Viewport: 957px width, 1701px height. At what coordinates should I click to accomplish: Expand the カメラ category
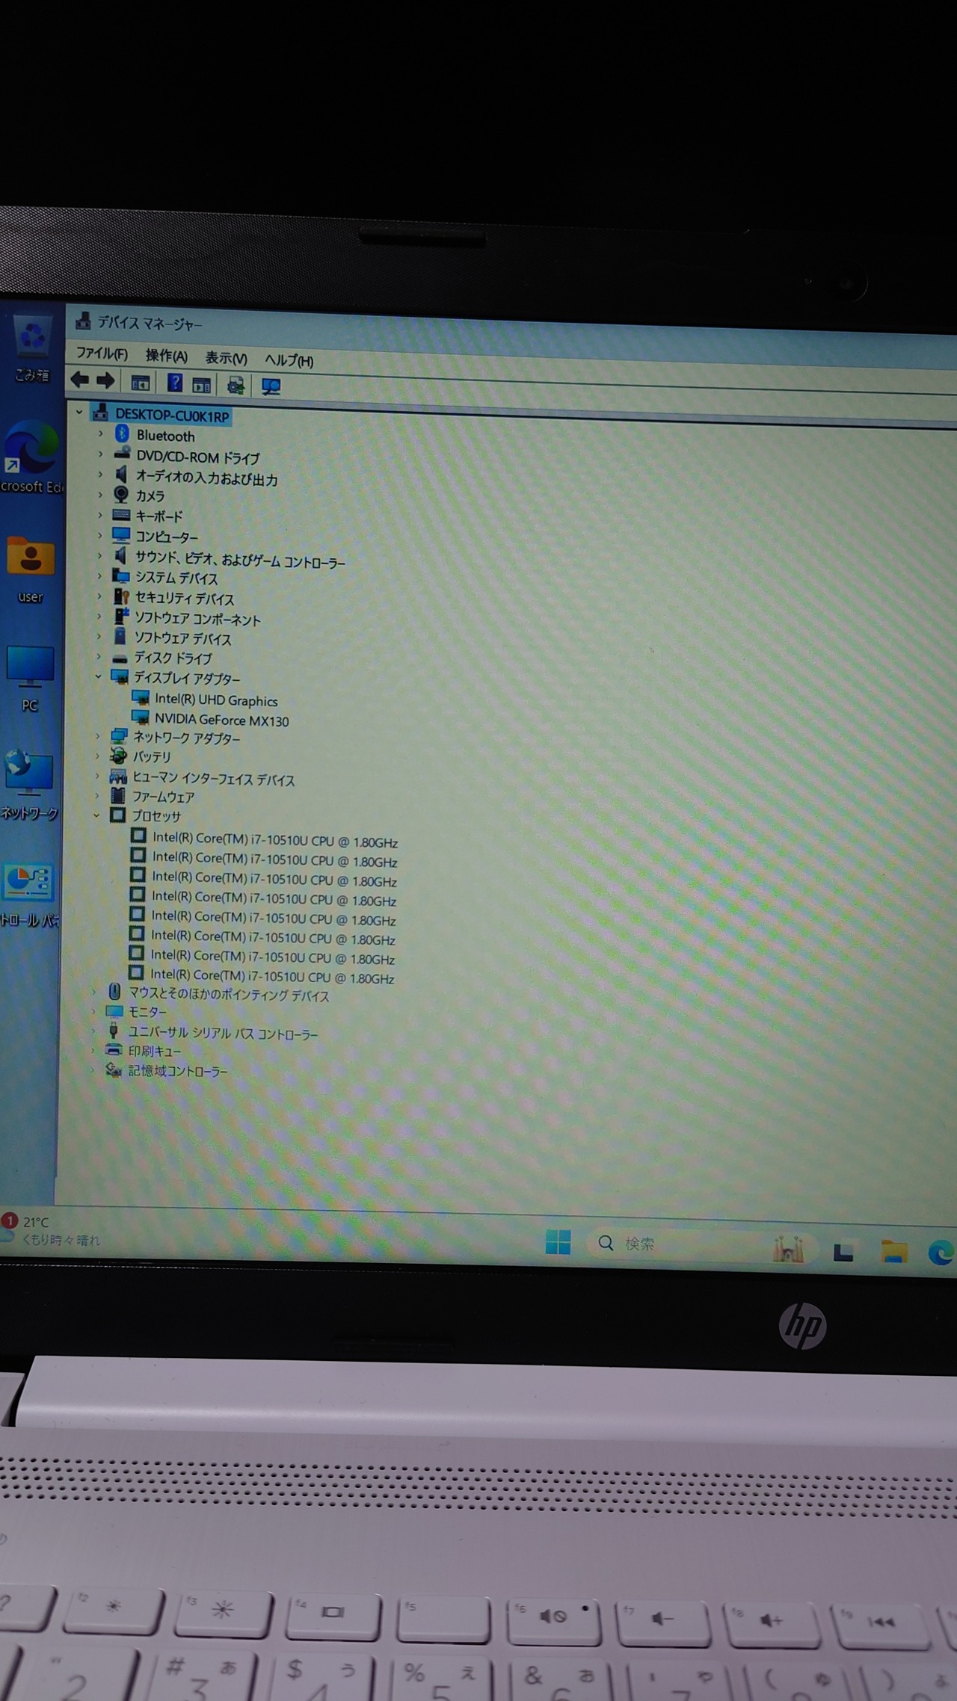[x=100, y=494]
